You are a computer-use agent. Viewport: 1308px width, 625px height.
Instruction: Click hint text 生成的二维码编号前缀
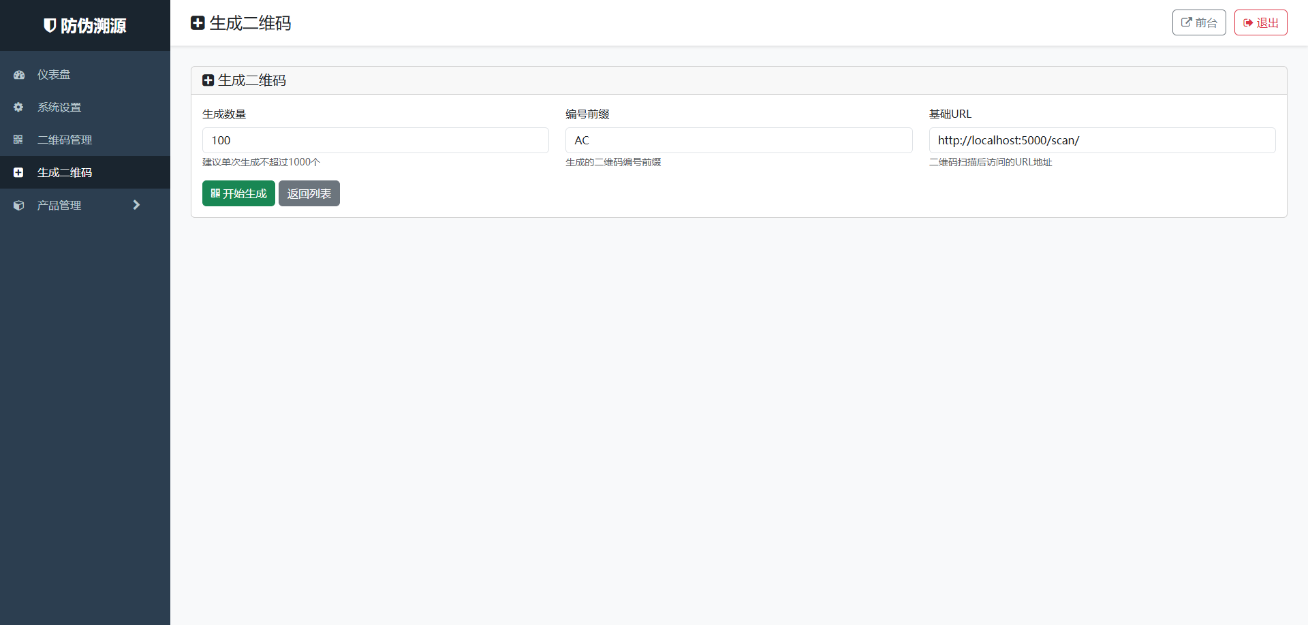point(613,162)
